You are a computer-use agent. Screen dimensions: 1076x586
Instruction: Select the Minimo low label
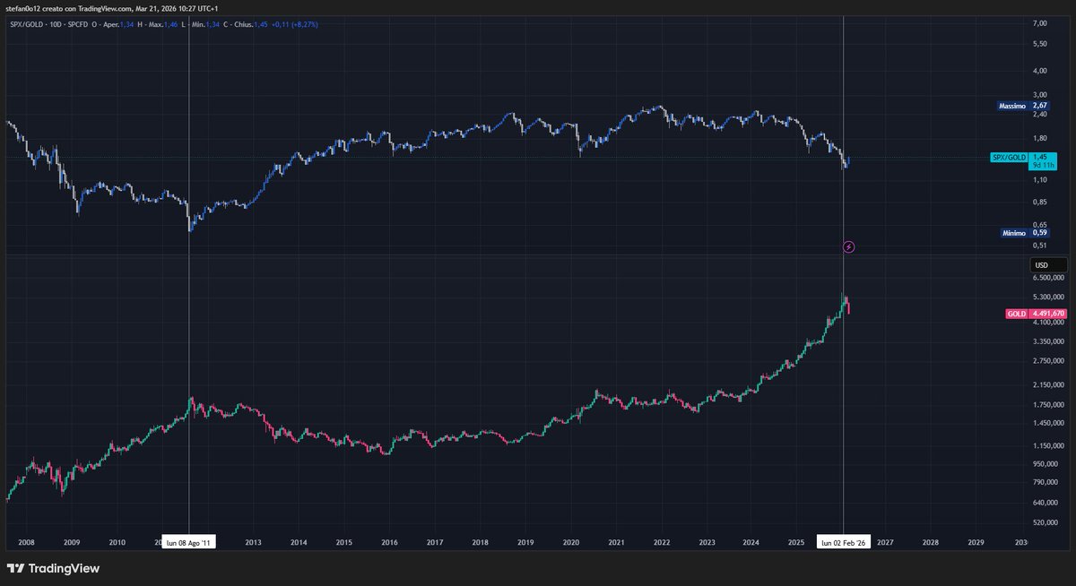coord(1012,232)
